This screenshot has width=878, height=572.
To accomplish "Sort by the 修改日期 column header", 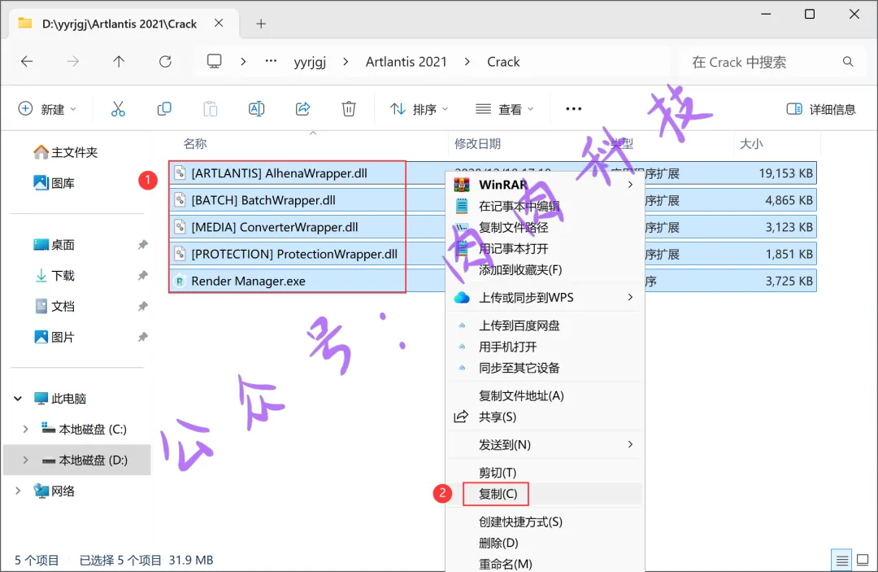I will point(477,144).
